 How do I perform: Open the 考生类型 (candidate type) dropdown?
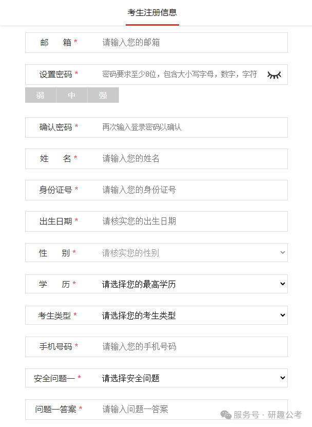[180, 315]
